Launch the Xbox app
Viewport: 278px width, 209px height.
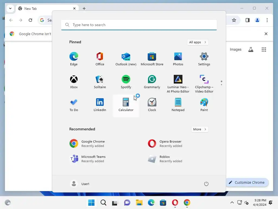click(x=74, y=82)
